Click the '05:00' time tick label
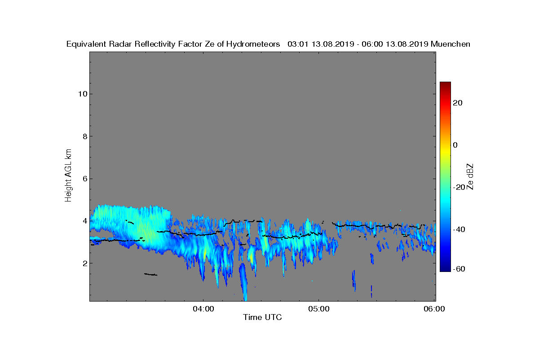 319,309
